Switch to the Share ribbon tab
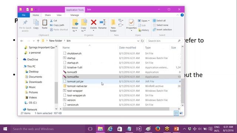The width and height of the screenshot is (237, 133). [48, 15]
